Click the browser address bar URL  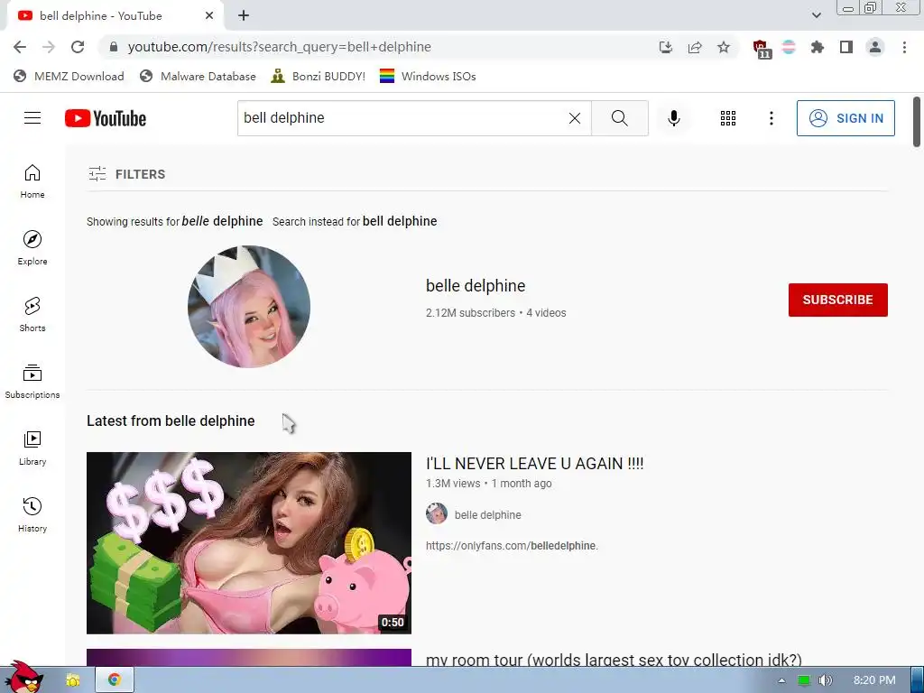[x=280, y=47]
